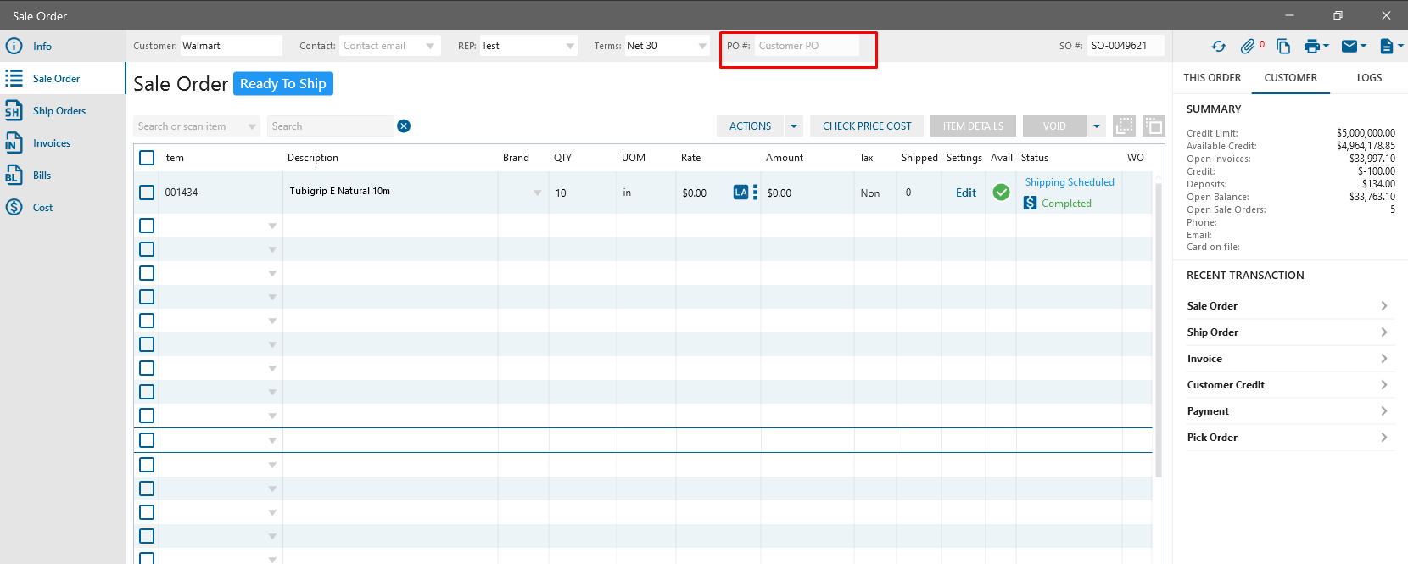The height and width of the screenshot is (564, 1408).
Task: Click the Tubigrip E Natural 10m description
Action: click(x=340, y=191)
